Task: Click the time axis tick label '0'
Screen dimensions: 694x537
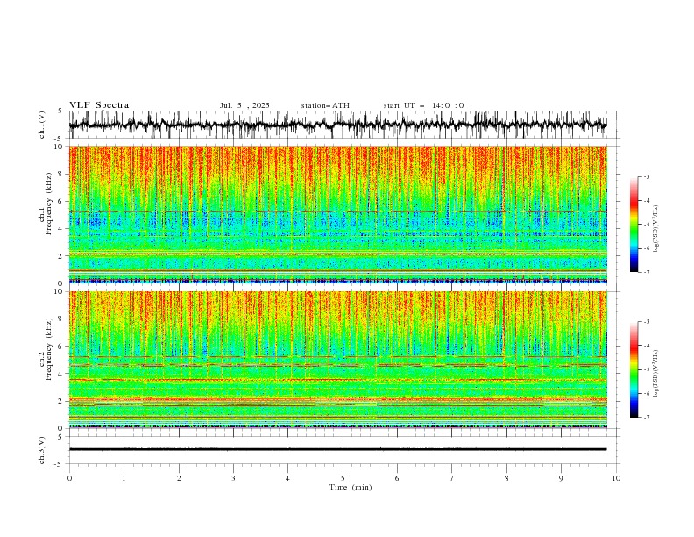Action: click(x=69, y=478)
